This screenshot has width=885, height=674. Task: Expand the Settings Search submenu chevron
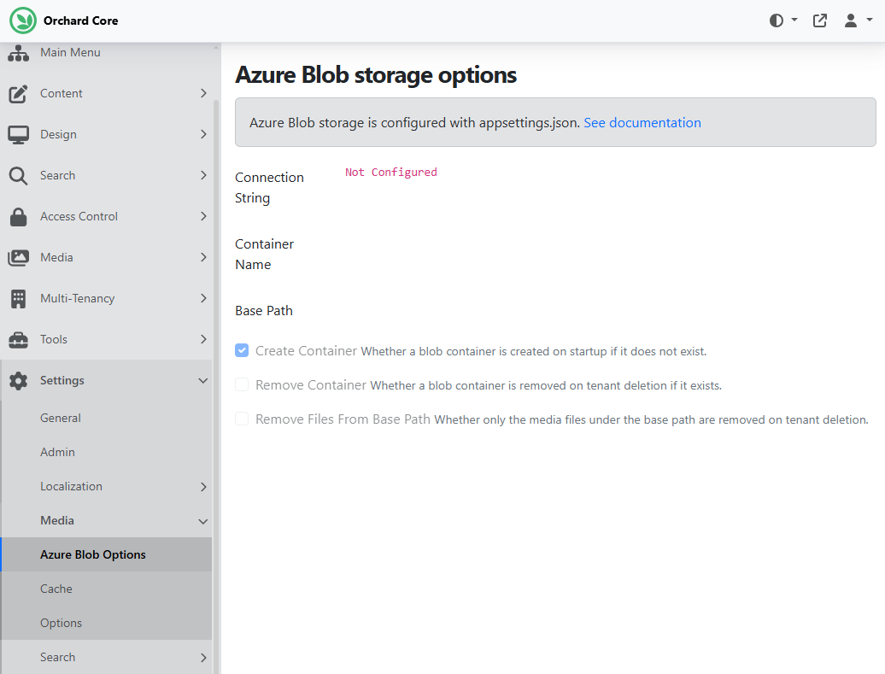[x=203, y=658]
